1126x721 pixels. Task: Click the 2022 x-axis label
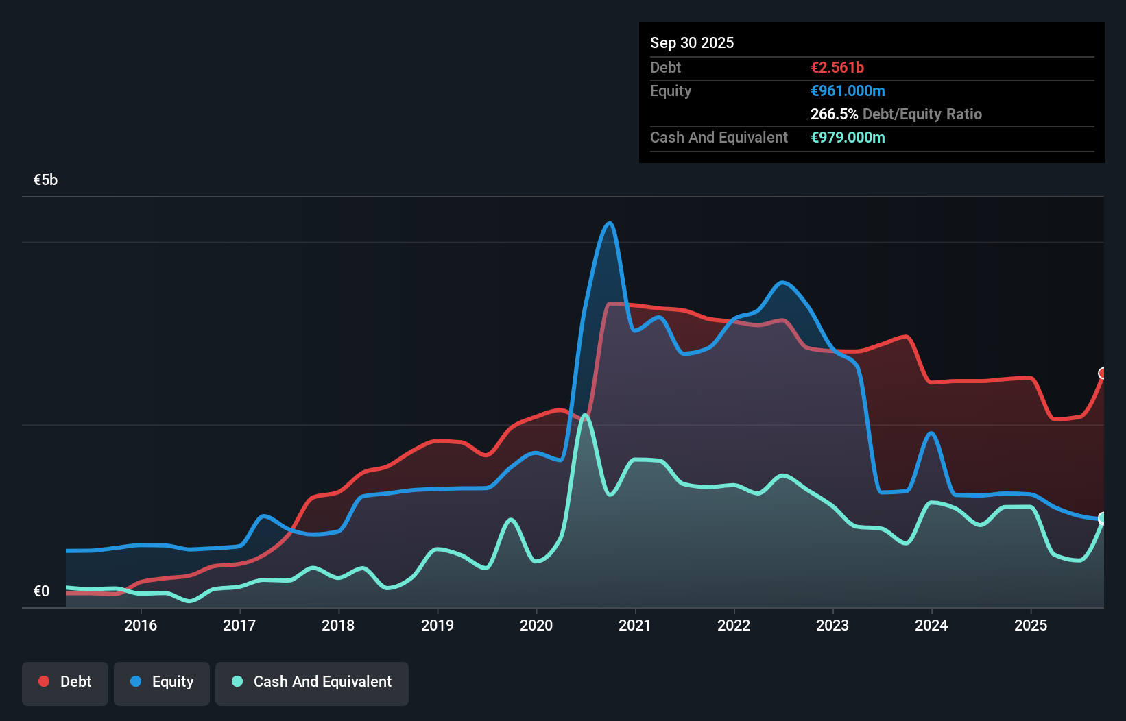734,625
